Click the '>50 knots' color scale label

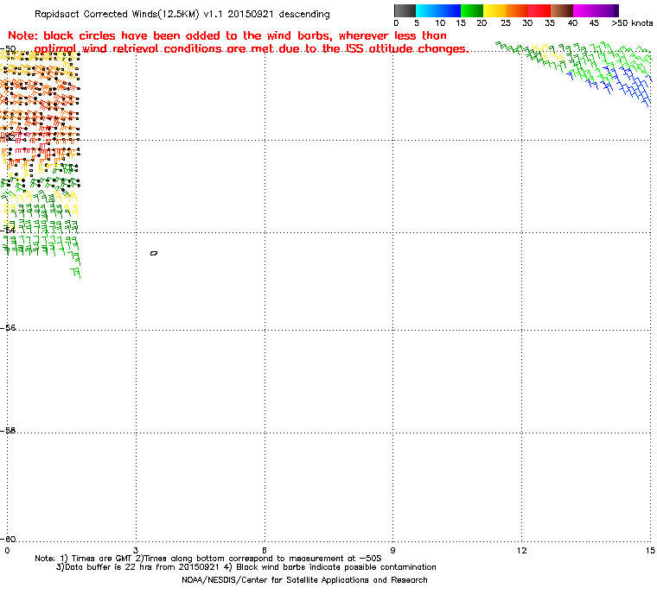(x=632, y=23)
